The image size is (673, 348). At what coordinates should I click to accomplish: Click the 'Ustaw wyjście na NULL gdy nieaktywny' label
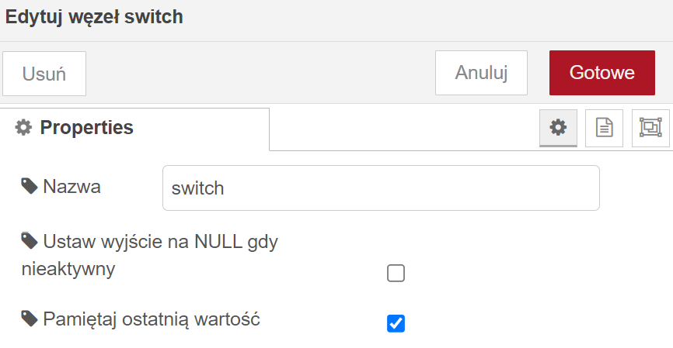pyautogui.click(x=150, y=256)
